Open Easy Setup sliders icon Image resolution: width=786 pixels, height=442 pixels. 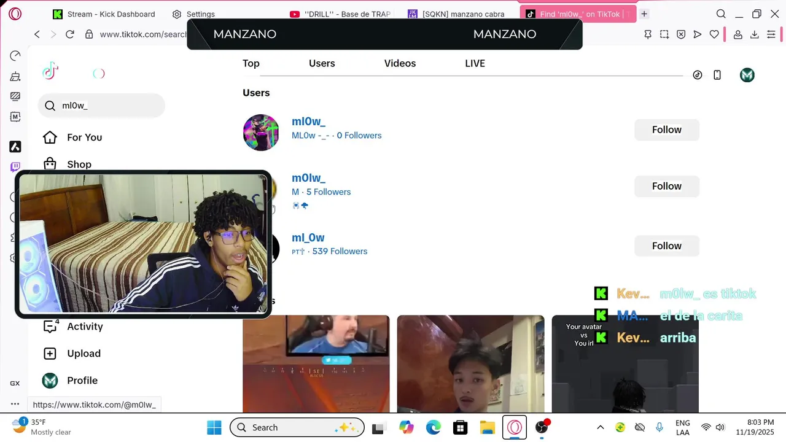771,34
